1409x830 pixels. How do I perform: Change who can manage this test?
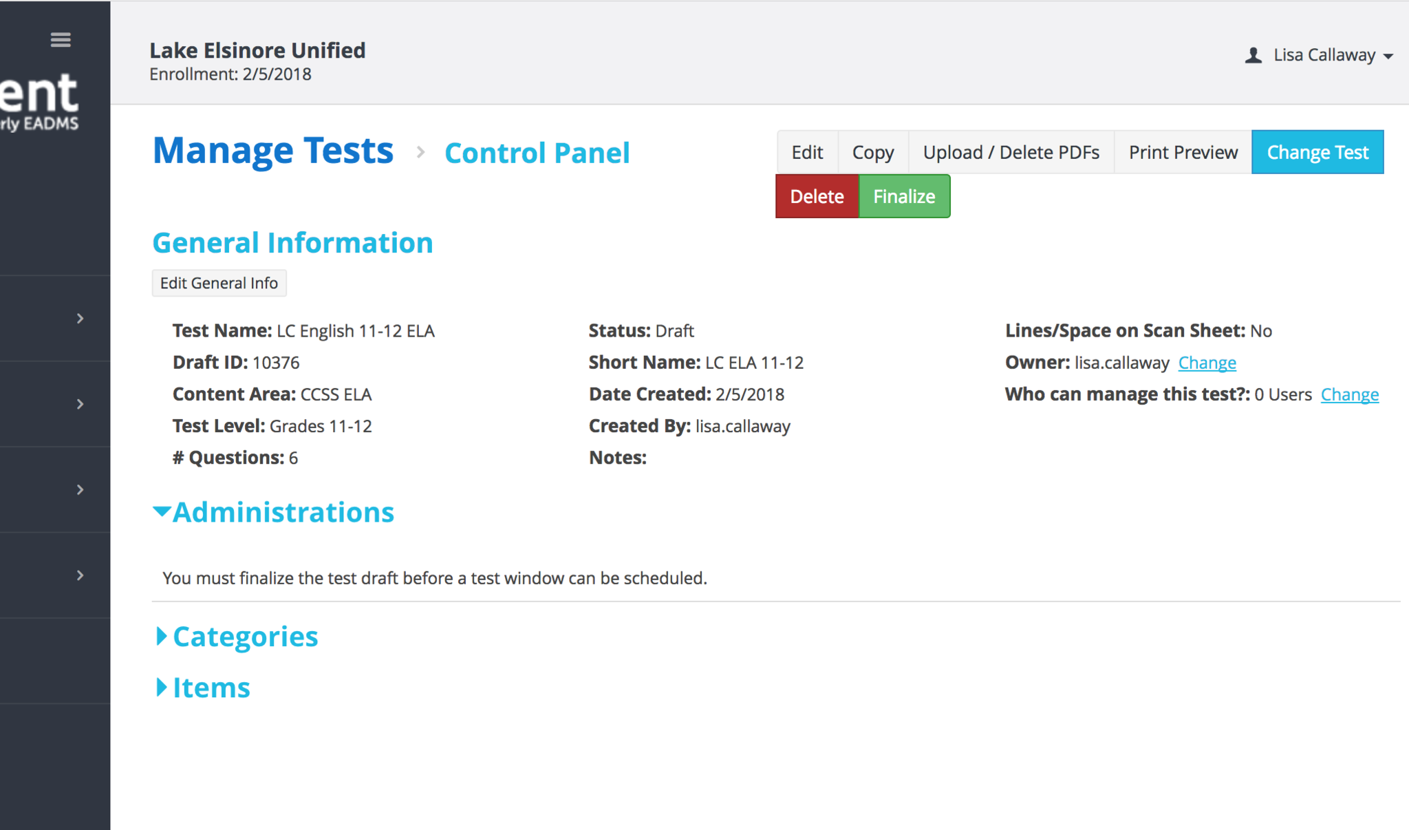(x=1349, y=394)
